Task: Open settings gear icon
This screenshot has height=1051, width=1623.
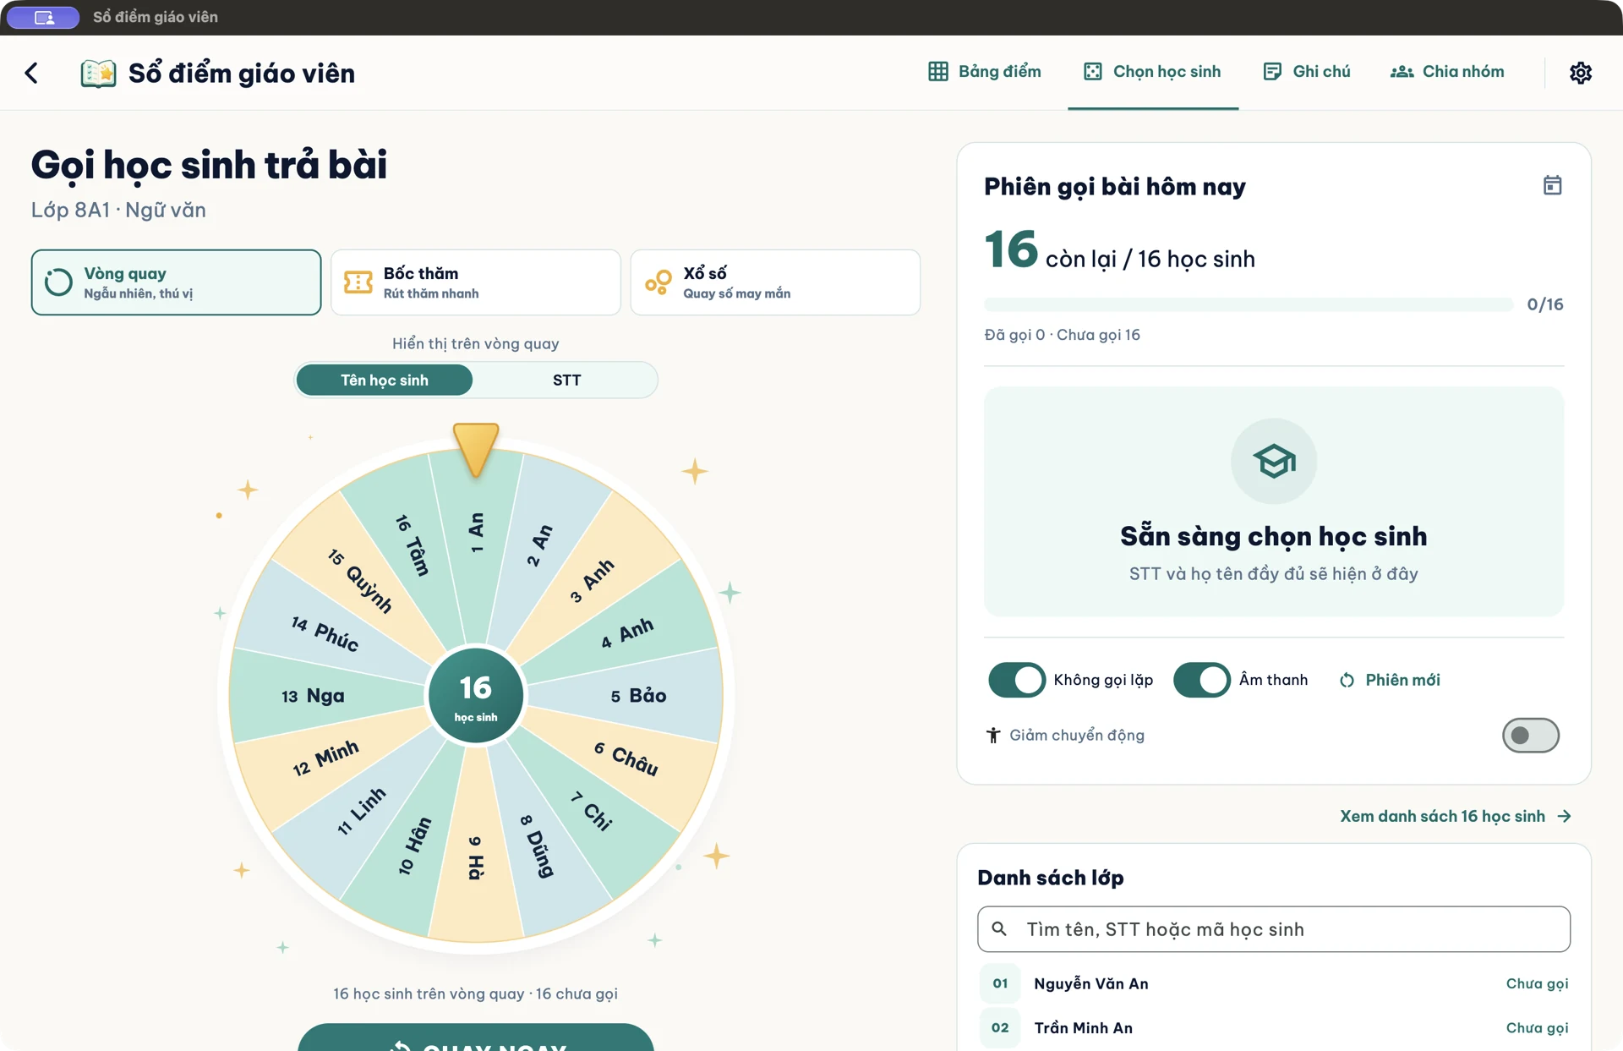Action: click(x=1580, y=73)
